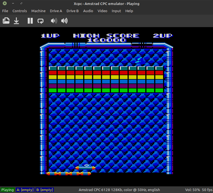
Task: Open the Controls menu
Action: coord(20,11)
